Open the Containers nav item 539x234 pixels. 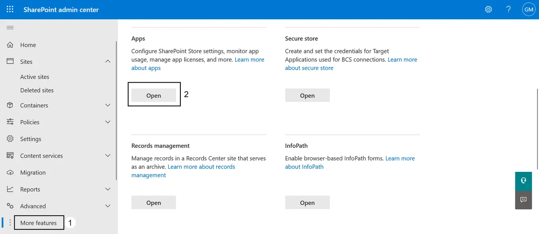pos(34,105)
